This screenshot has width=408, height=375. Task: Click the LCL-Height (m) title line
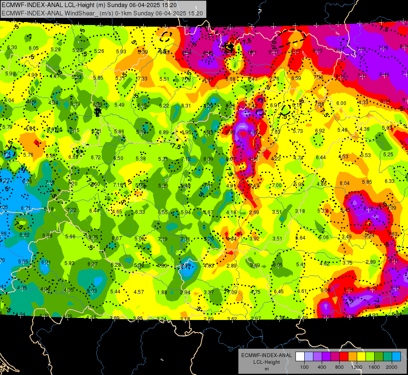pyautogui.click(x=89, y=5)
